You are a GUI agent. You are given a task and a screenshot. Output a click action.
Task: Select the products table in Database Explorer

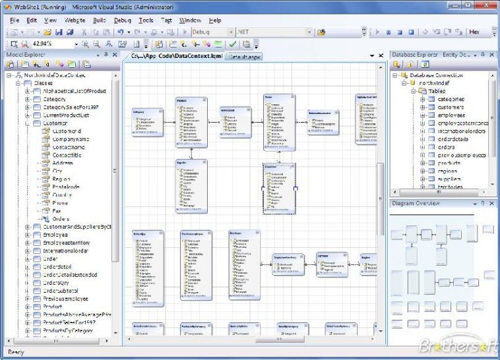coord(449,163)
